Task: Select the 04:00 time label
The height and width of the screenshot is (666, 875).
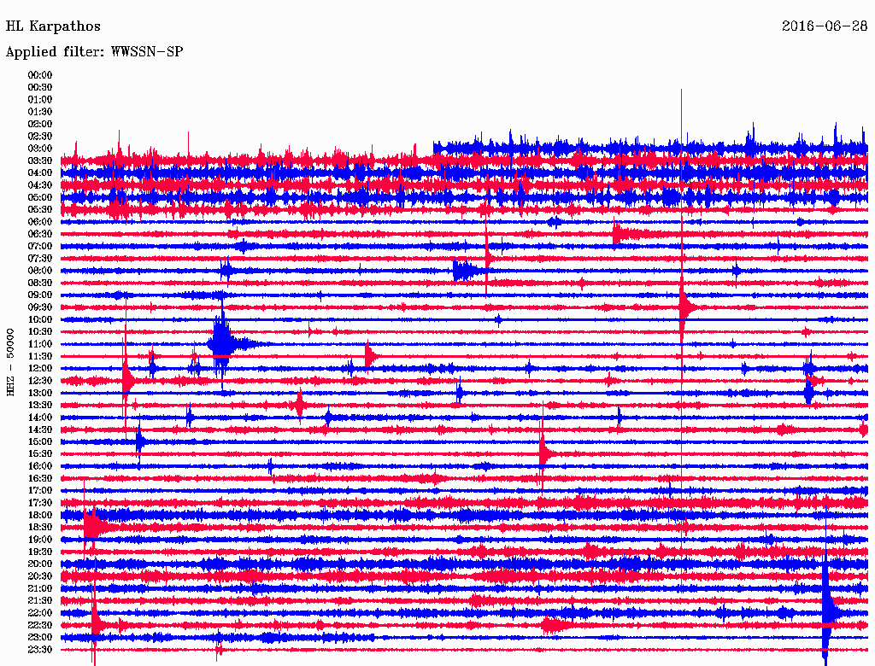Action: [x=39, y=173]
